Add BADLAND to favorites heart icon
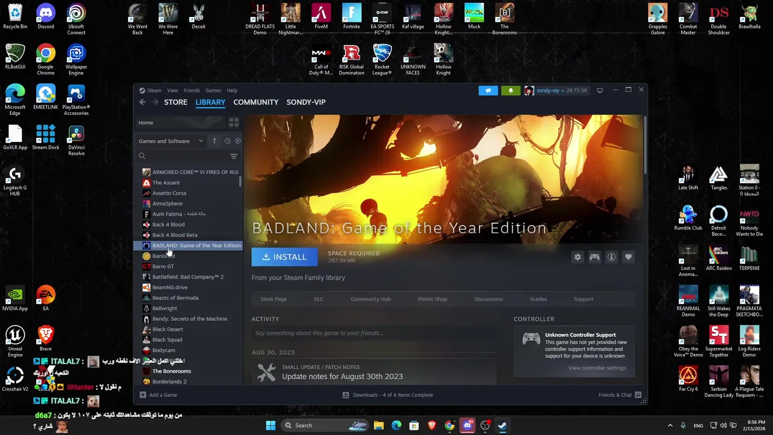The width and height of the screenshot is (773, 435). pos(628,257)
